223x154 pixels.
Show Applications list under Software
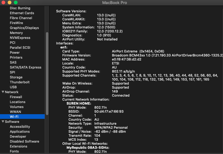point(20,131)
